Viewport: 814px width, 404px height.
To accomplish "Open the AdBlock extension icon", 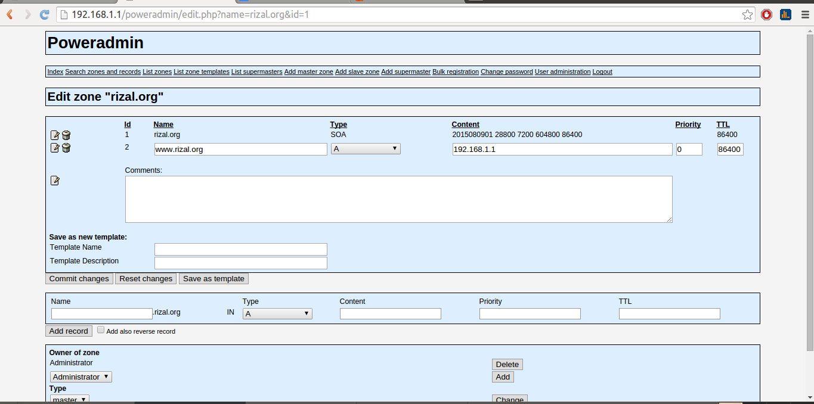I will (767, 15).
